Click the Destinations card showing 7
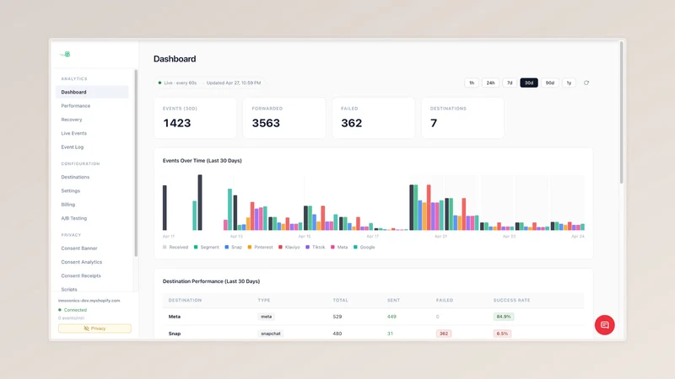 (x=462, y=118)
